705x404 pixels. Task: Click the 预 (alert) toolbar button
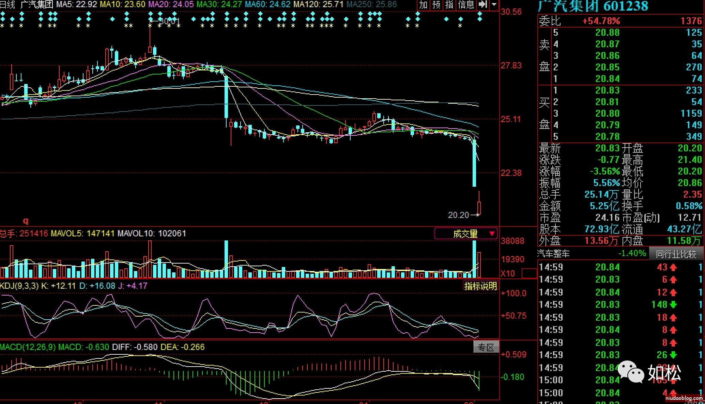click(x=436, y=5)
